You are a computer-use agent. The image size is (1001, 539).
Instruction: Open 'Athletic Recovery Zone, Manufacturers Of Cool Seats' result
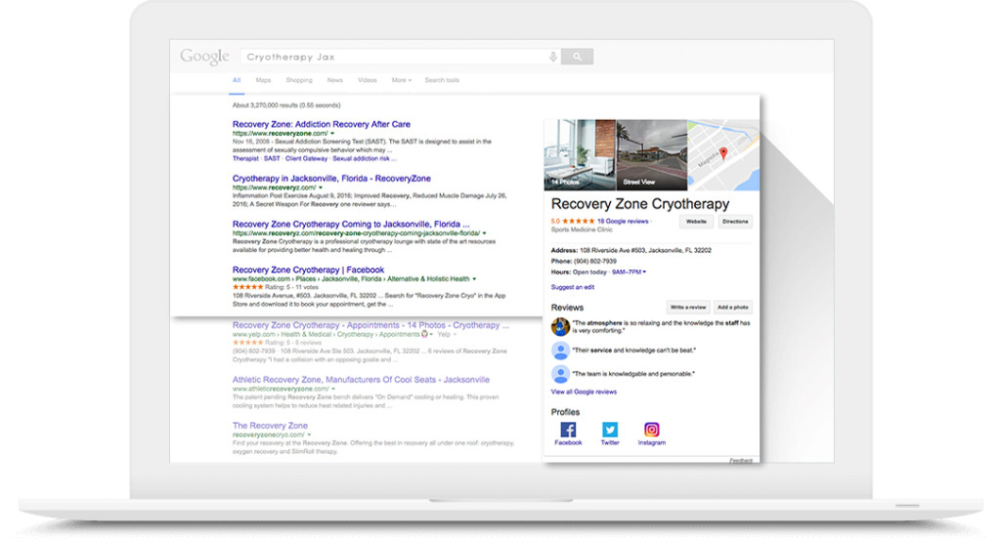point(361,380)
